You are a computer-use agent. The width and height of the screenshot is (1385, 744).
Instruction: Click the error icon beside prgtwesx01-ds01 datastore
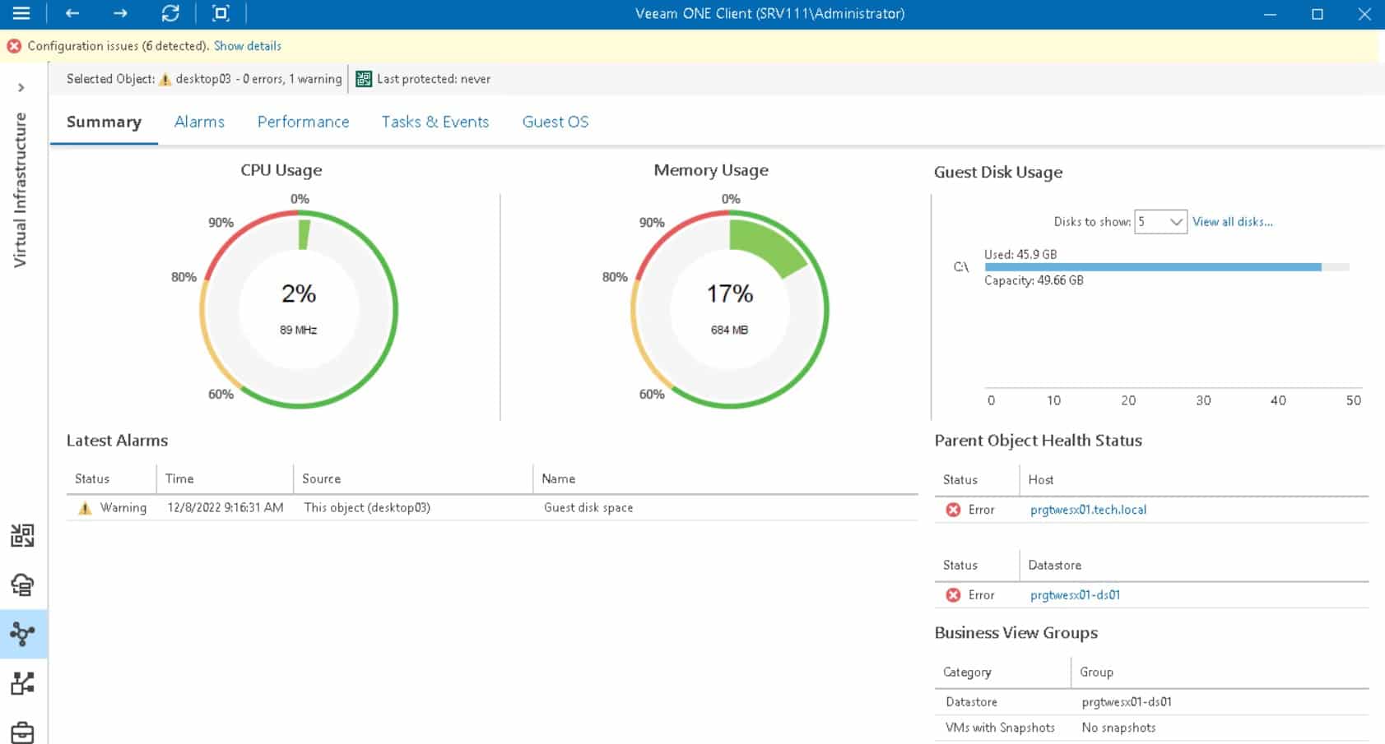953,595
